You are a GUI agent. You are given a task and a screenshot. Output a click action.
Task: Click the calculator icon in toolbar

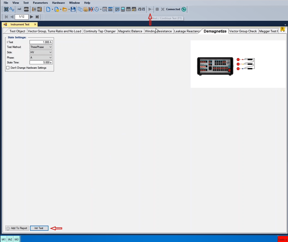click(x=123, y=9)
